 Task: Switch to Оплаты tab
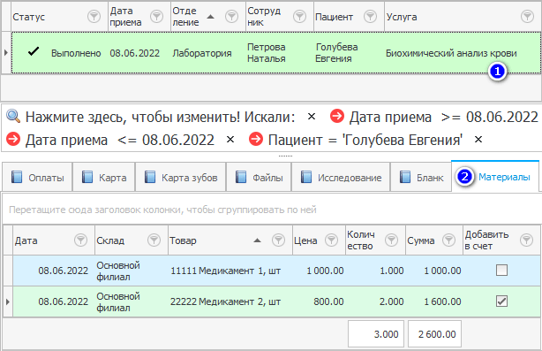37,177
